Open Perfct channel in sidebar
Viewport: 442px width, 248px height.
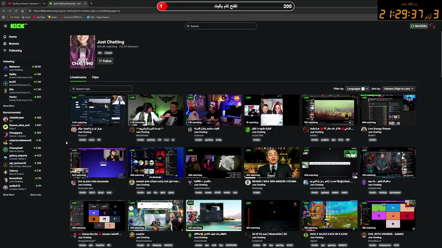click(22, 99)
